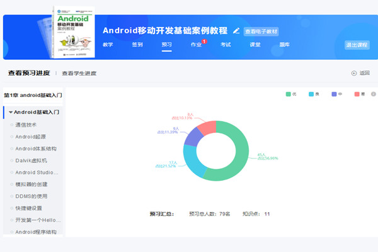Switch to 查看学生进度 view
The width and height of the screenshot is (378, 252).
tap(79, 73)
